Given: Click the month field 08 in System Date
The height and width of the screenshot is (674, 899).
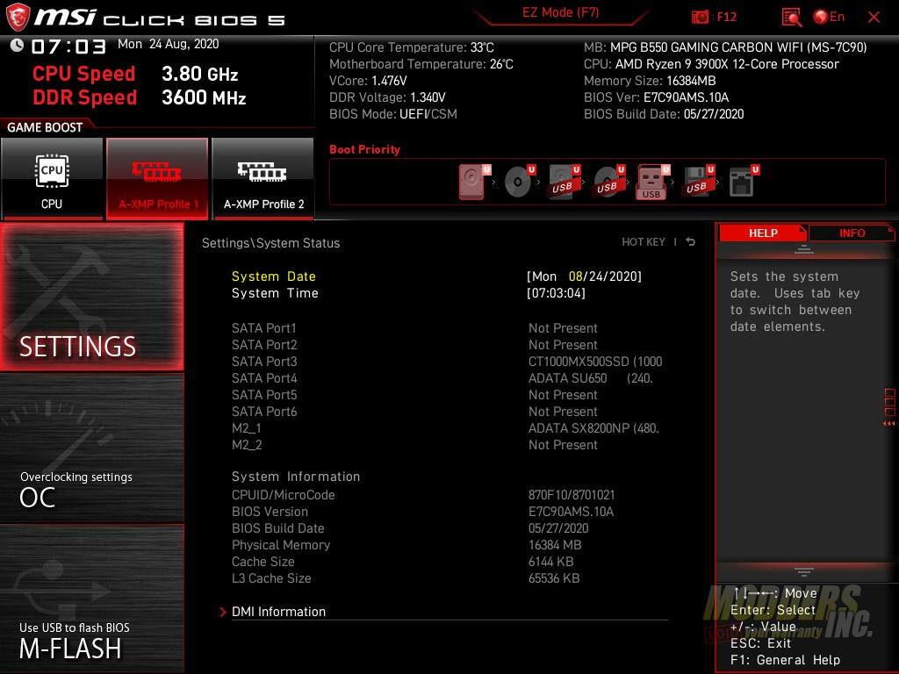Looking at the screenshot, I should point(576,276).
